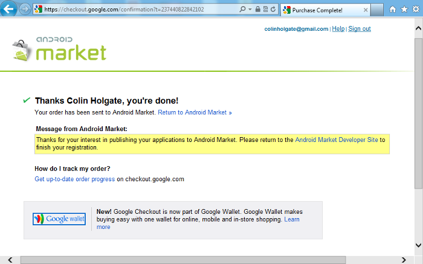Toggle compatibility view icon in address bar
This screenshot has width=423, height=264.
pos(265,10)
